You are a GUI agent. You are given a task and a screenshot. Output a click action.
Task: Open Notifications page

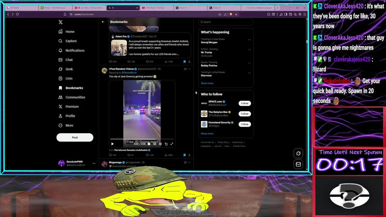click(x=71, y=50)
